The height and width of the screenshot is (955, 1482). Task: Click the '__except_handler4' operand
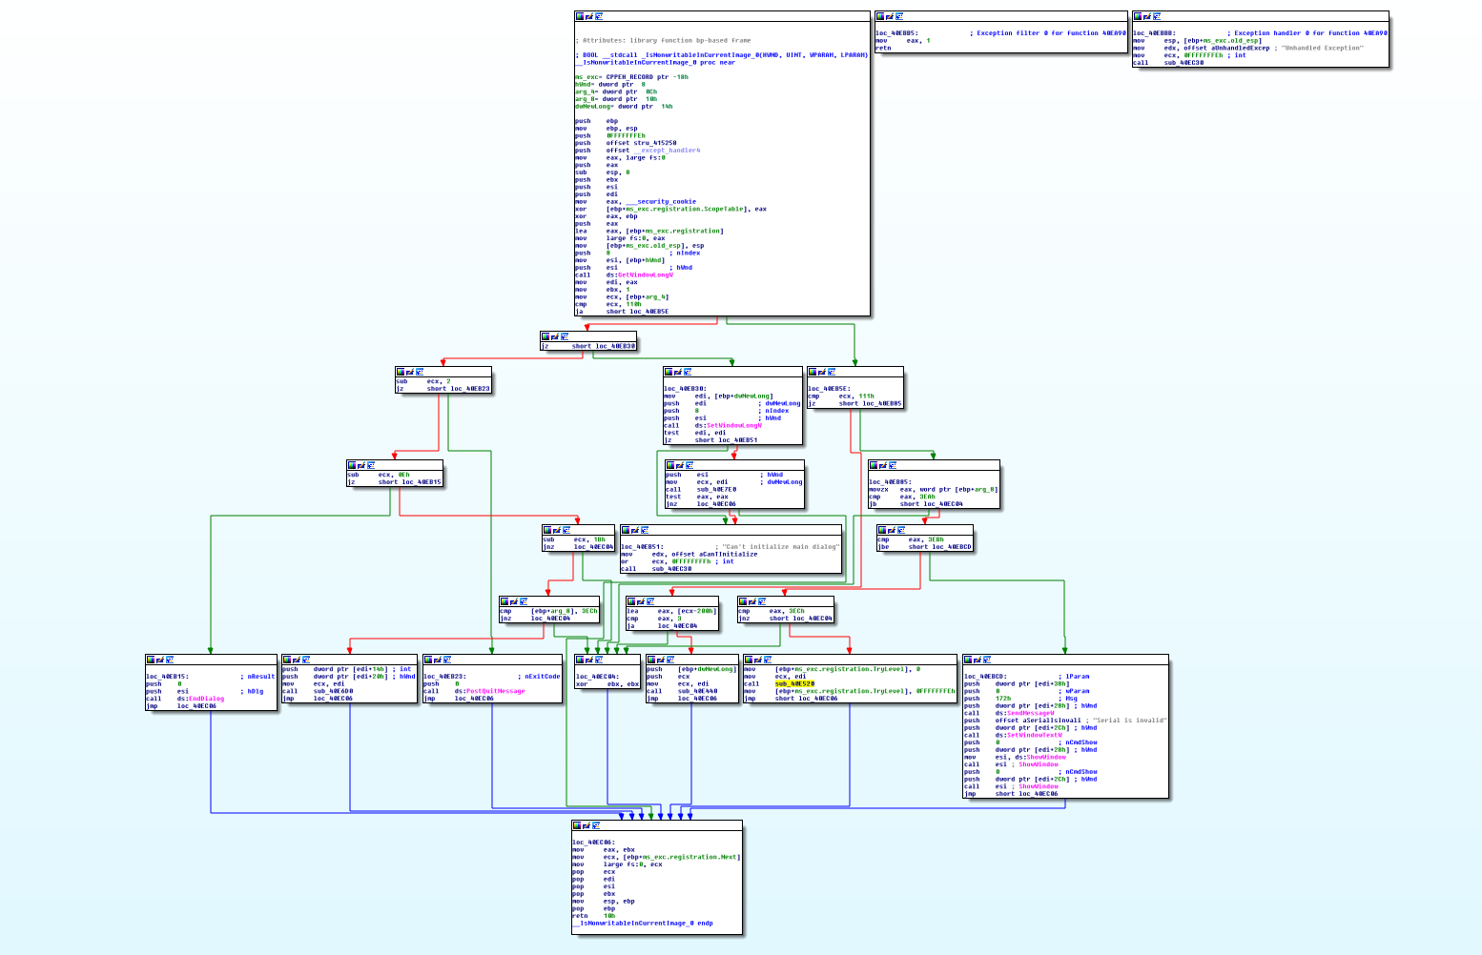click(666, 151)
